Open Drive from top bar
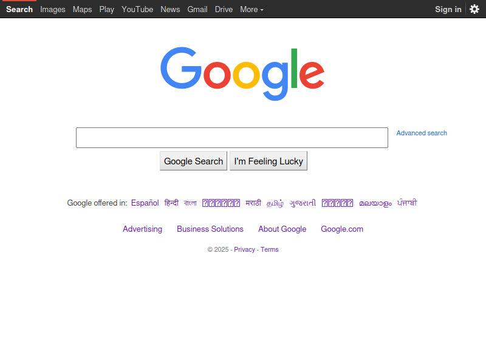Image resolution: width=486 pixels, height=364 pixels. click(x=224, y=10)
